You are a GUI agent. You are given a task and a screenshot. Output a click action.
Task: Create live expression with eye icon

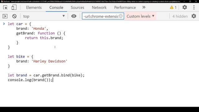tap(74, 16)
